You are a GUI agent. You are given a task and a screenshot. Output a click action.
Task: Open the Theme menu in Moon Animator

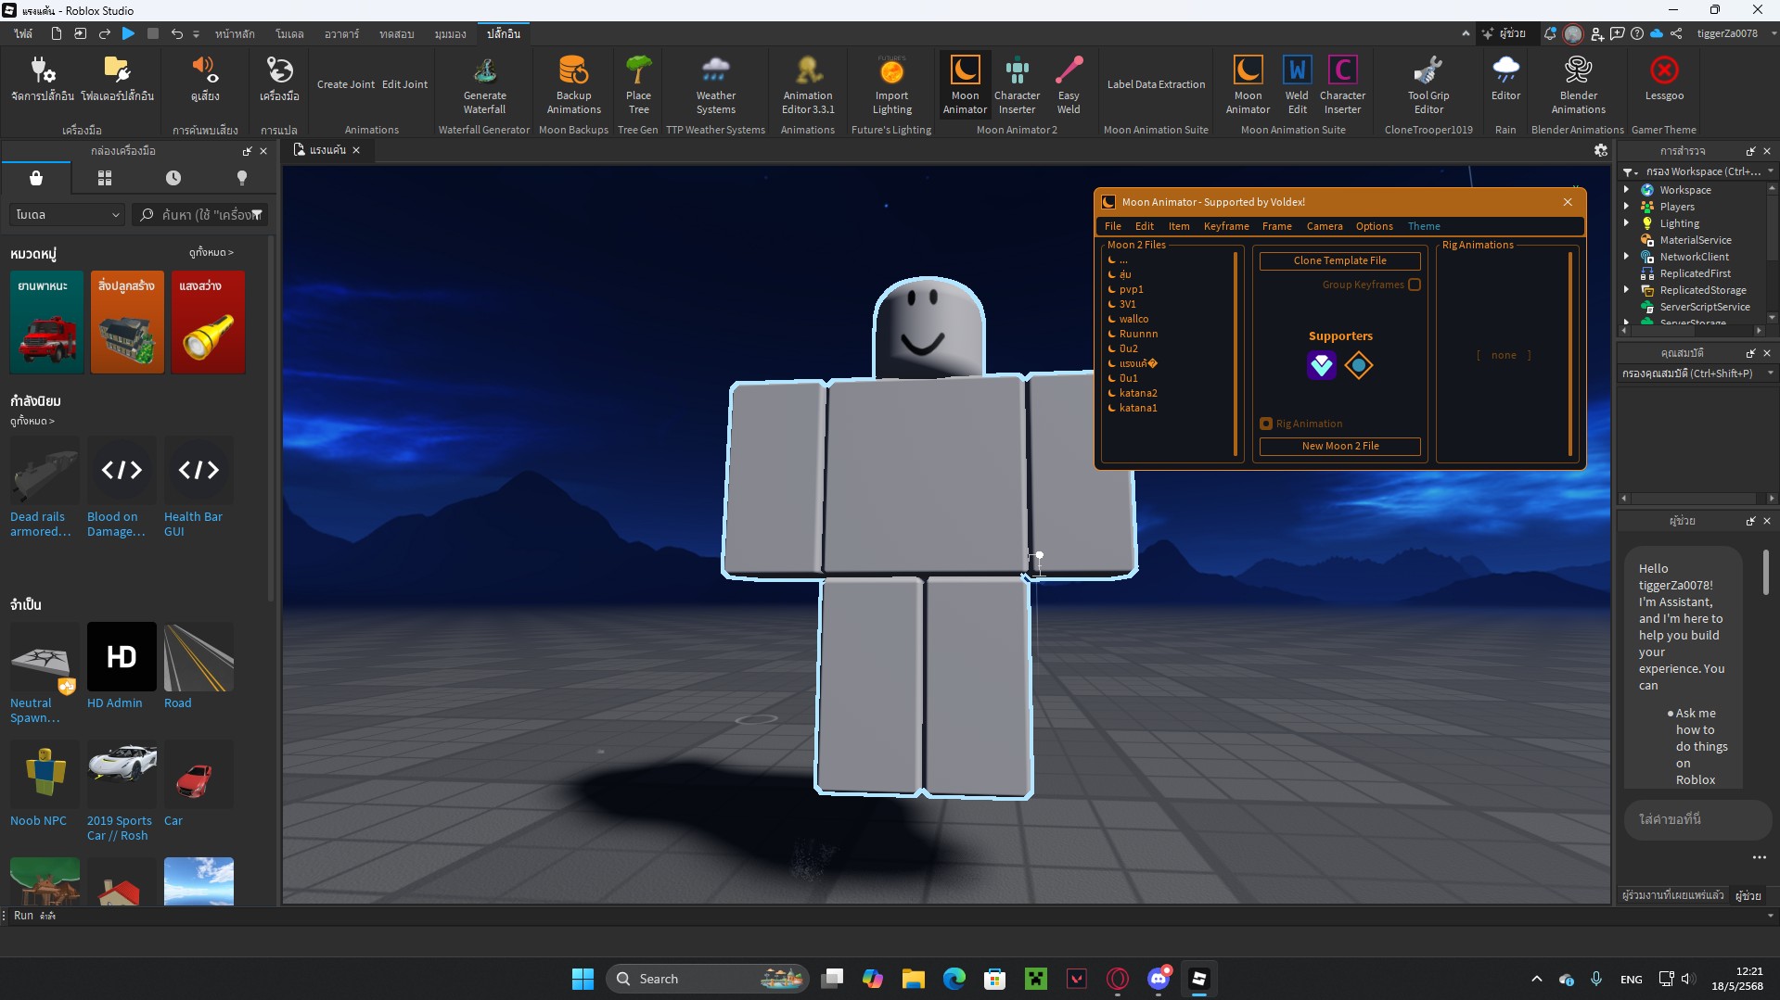coord(1423,226)
